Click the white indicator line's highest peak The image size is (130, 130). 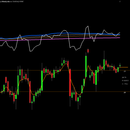pos(88,26)
